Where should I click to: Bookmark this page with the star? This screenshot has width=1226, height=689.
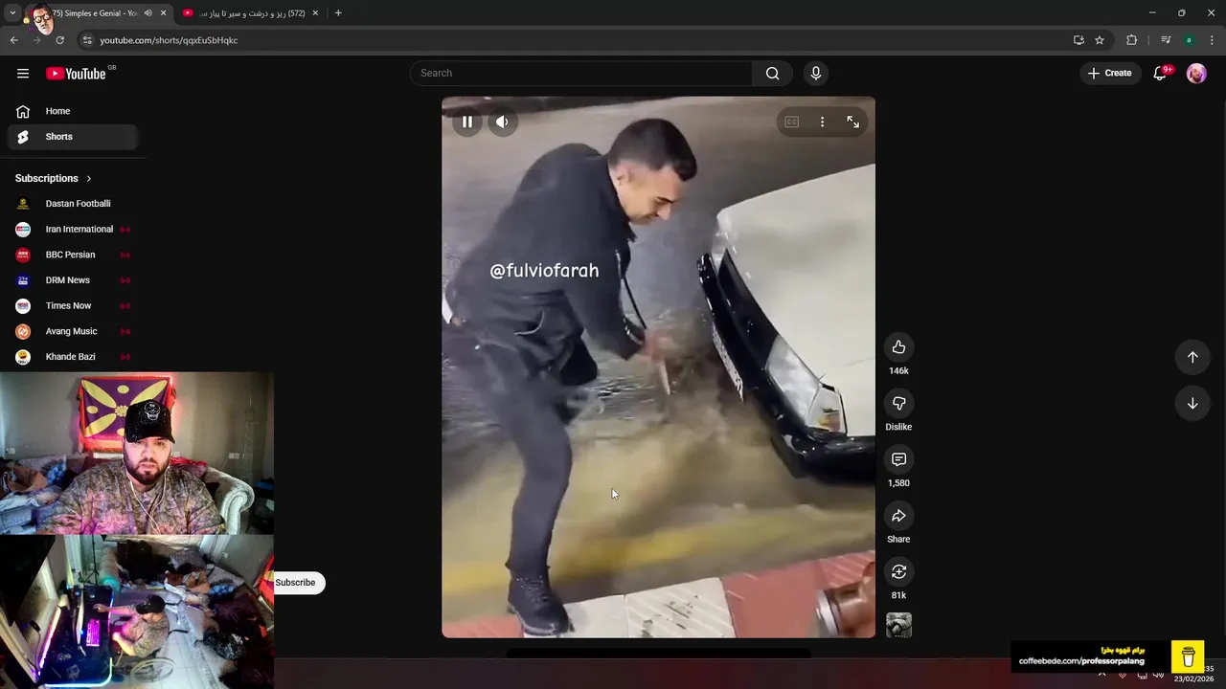(1100, 40)
